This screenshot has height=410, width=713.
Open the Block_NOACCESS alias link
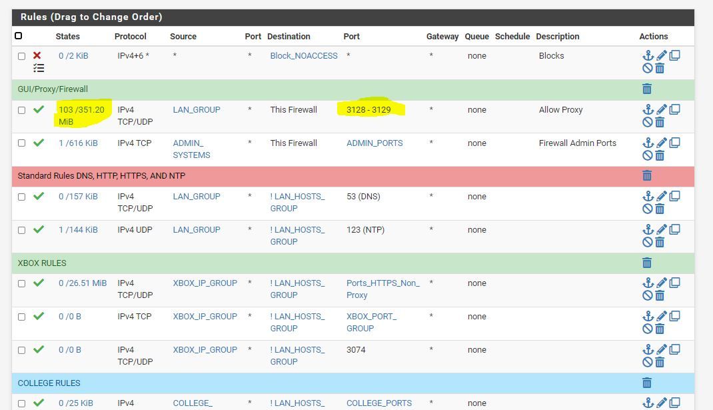(x=304, y=55)
